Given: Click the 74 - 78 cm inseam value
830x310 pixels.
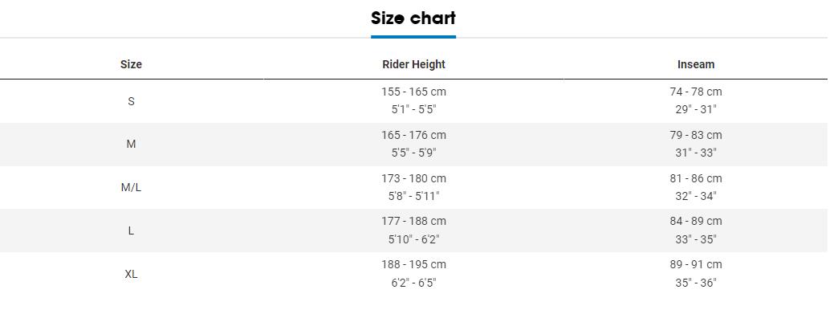Looking at the screenshot, I should click(x=696, y=92).
